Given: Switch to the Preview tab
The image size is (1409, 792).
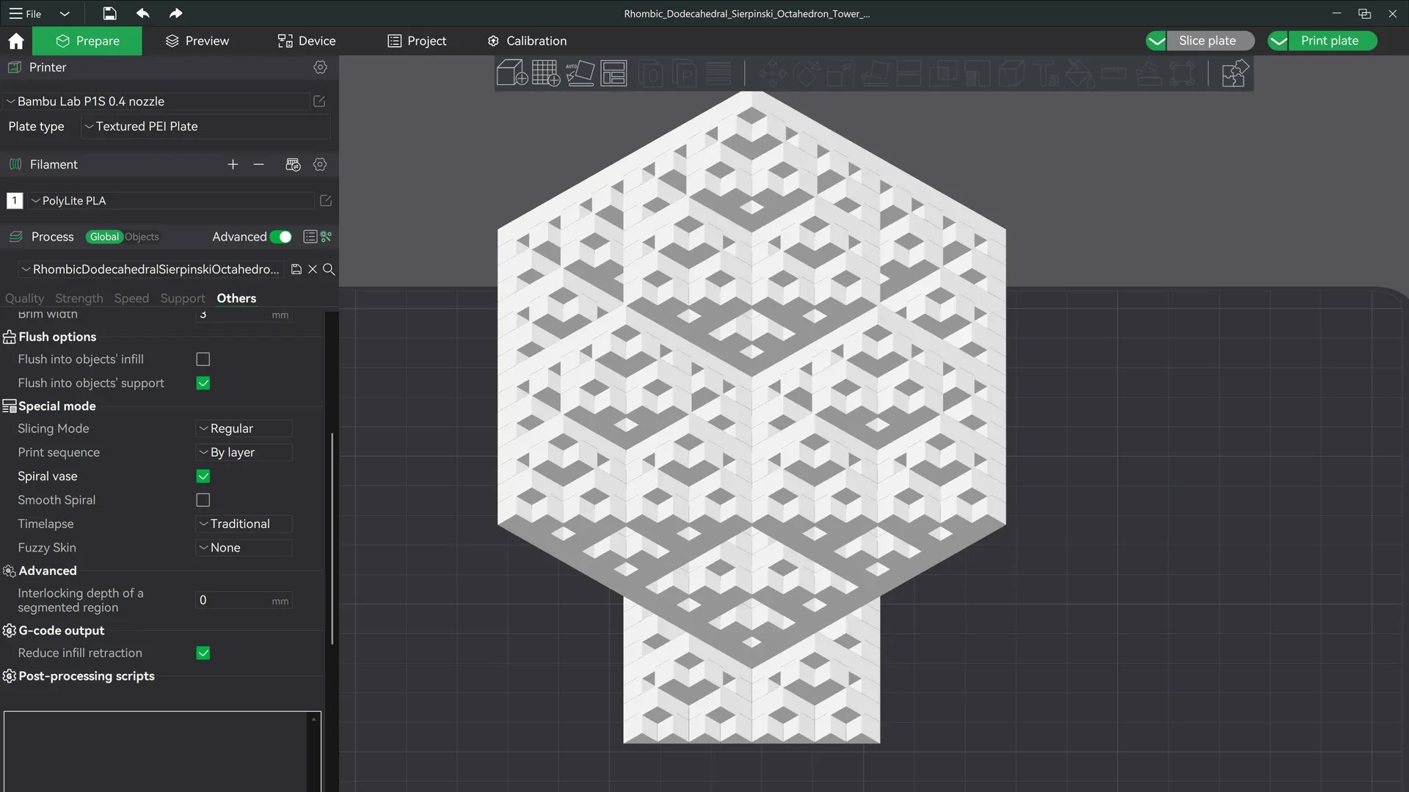Looking at the screenshot, I should click(x=197, y=41).
